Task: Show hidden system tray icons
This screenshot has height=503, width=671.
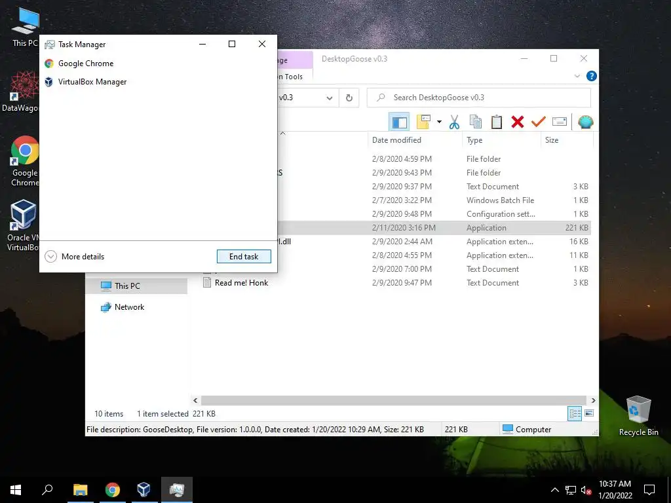Action: tap(554, 490)
